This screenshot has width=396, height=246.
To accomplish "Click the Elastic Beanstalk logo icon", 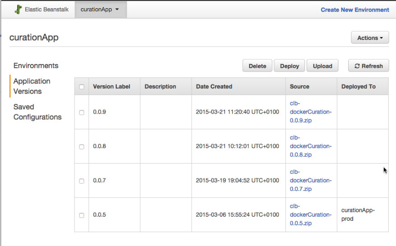I will tap(18, 9).
